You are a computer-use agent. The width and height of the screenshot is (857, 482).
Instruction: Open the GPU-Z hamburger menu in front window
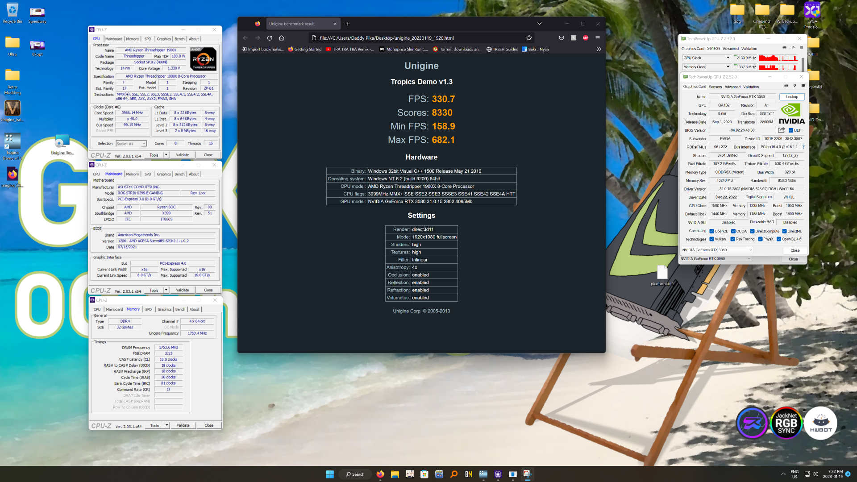803,86
